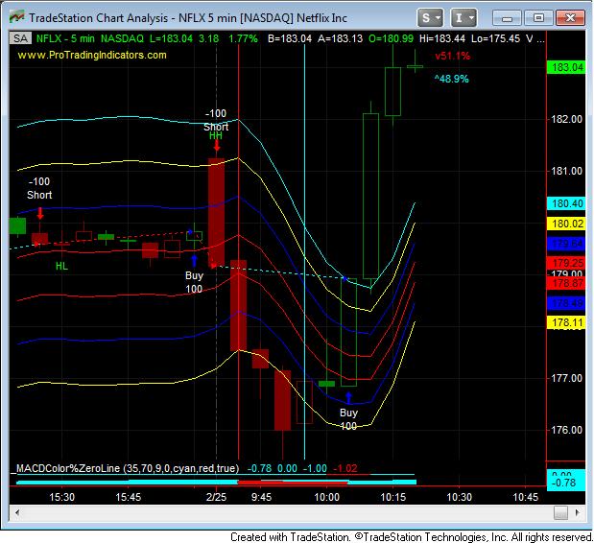Click the red Short arrow above HH bar

pyautogui.click(x=217, y=146)
